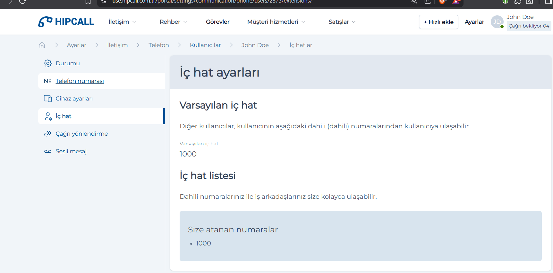Click the Durumu gear icon in sidebar
Viewport: 553px width, 273px height.
click(x=48, y=63)
